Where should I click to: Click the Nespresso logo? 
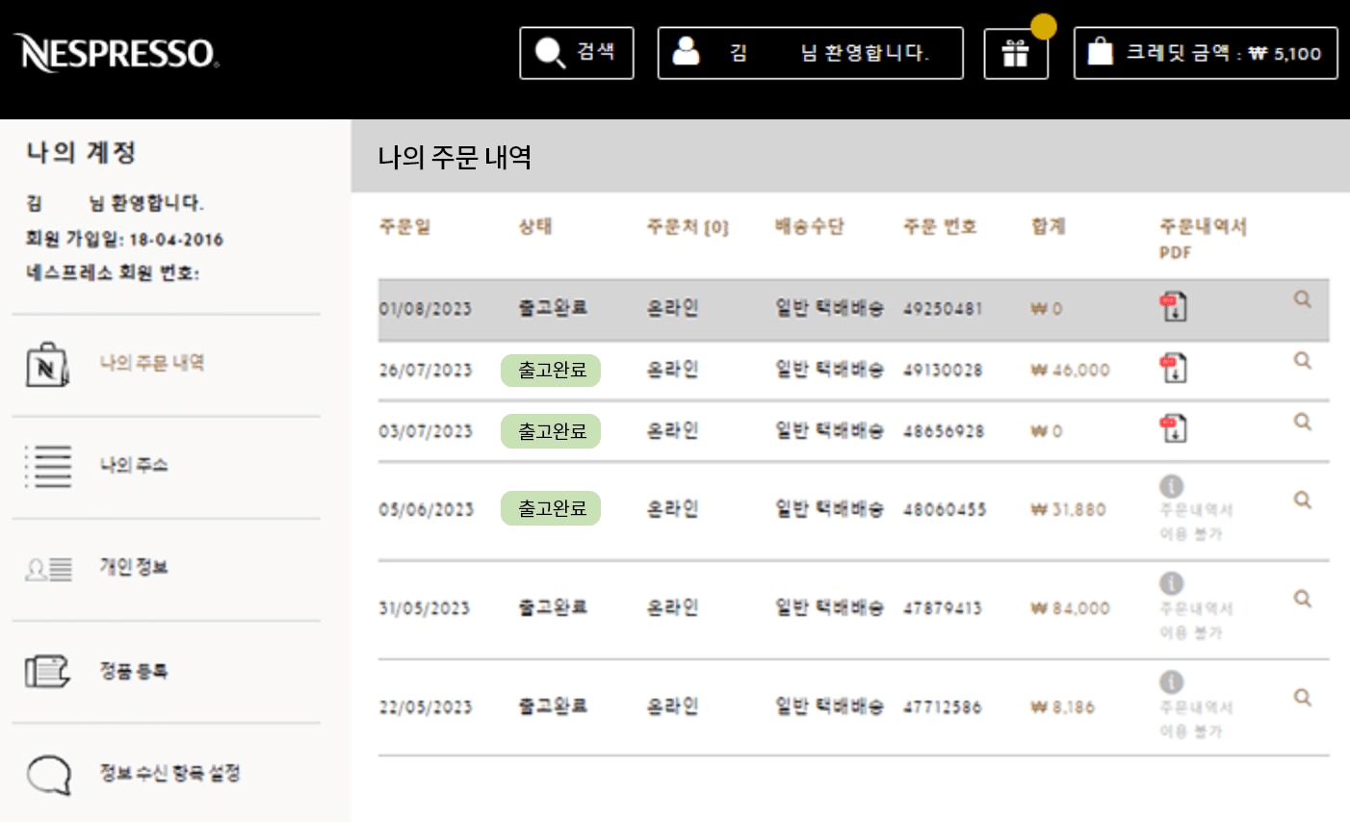tap(116, 53)
